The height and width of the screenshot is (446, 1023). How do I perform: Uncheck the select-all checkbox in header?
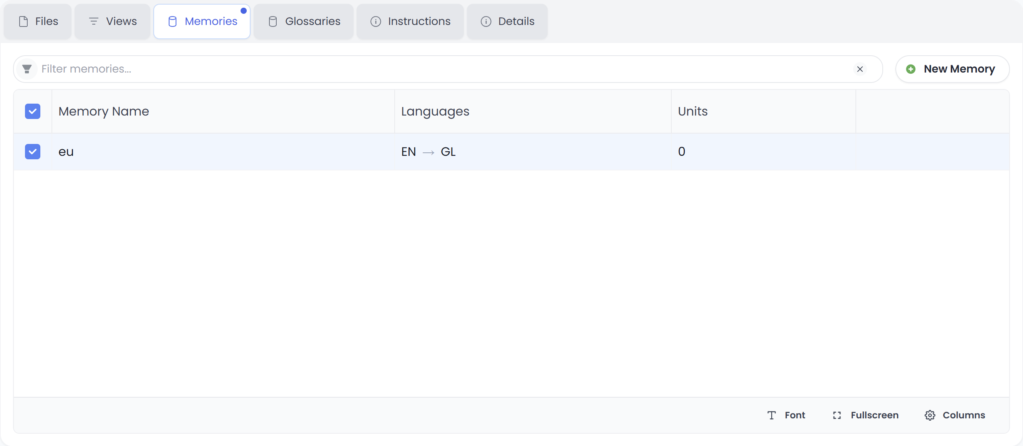point(33,111)
